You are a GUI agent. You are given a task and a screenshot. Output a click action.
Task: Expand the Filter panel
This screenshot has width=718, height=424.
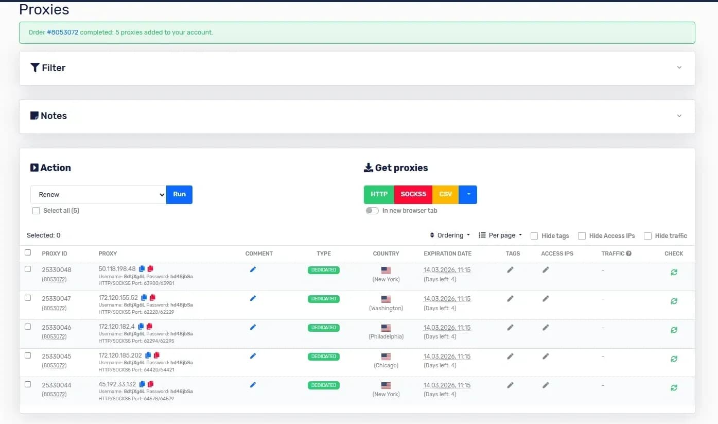pos(679,67)
